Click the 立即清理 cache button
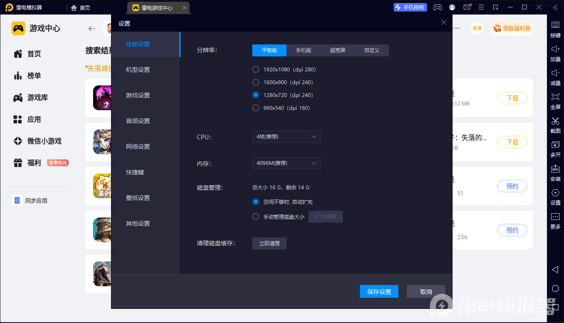The image size is (564, 323). [269, 244]
